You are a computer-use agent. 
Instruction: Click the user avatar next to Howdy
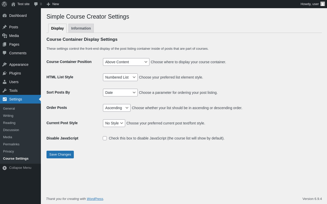tap(323, 4)
